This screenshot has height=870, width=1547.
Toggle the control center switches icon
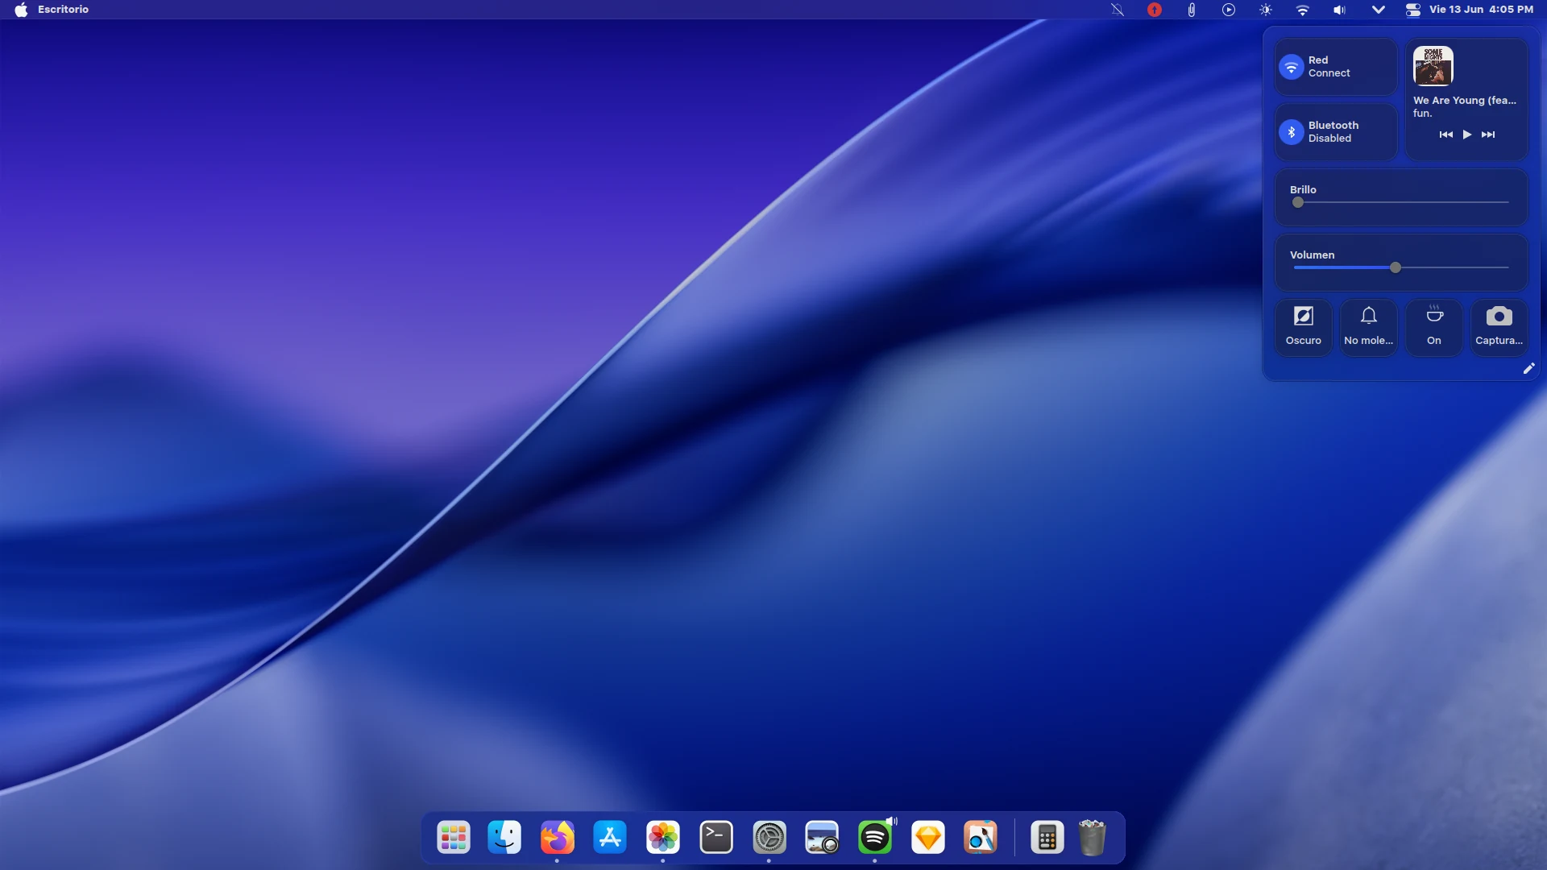click(x=1413, y=10)
